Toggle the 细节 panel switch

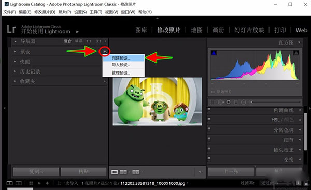(209, 139)
